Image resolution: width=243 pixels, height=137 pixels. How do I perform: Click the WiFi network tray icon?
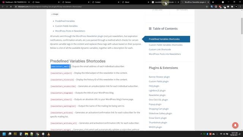[221, 134]
